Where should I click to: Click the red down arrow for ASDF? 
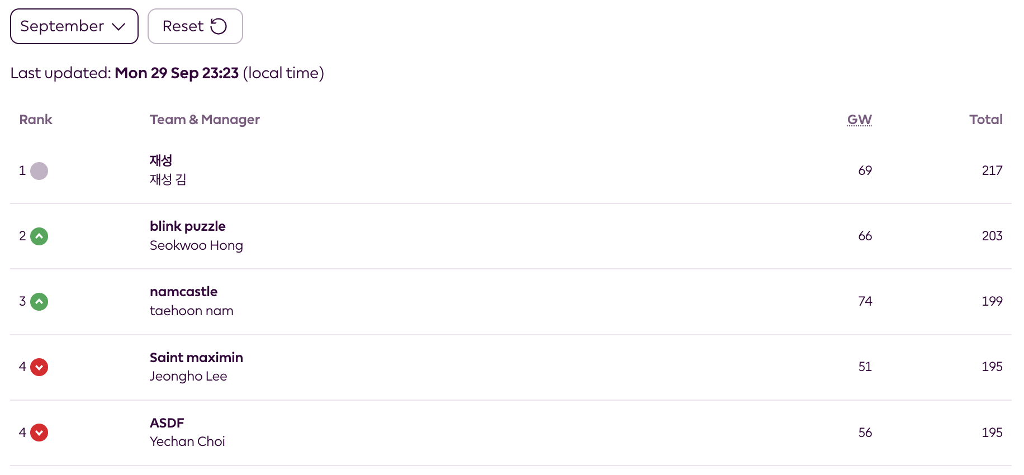point(39,433)
